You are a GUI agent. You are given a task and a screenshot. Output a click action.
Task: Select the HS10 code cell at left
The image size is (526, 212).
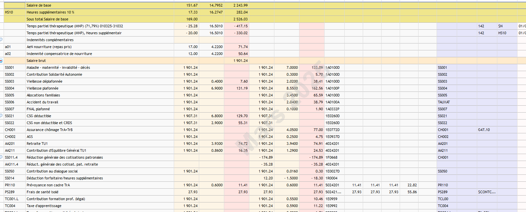click(x=14, y=12)
